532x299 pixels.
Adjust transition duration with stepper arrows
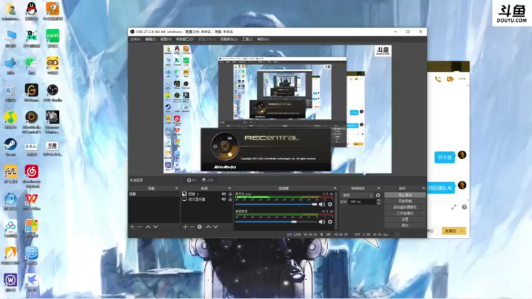pos(378,202)
